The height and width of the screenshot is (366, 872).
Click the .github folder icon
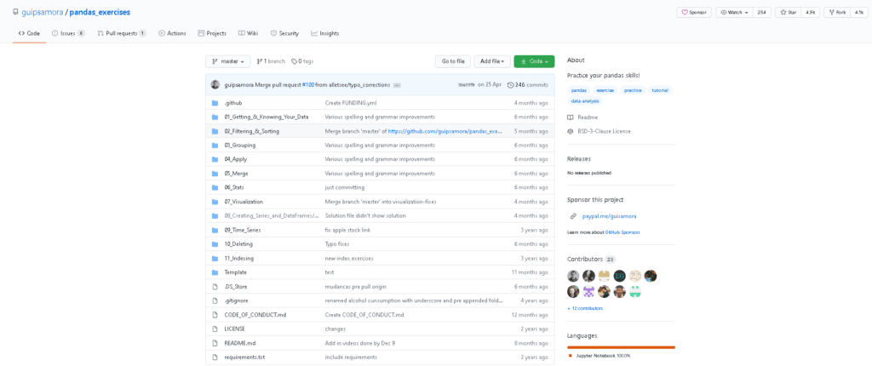click(215, 103)
